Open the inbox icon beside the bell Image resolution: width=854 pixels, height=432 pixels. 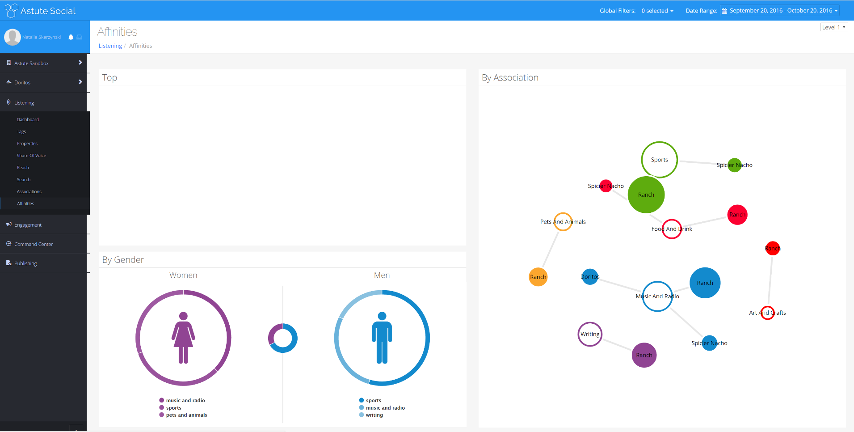[80, 37]
